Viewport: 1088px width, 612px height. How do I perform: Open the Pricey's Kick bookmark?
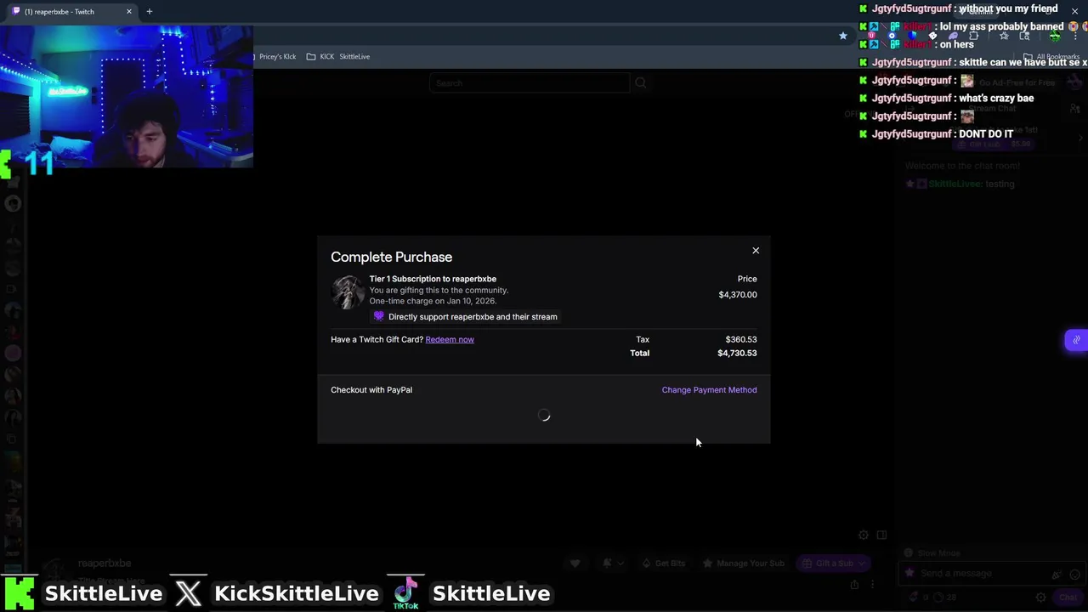(275, 57)
